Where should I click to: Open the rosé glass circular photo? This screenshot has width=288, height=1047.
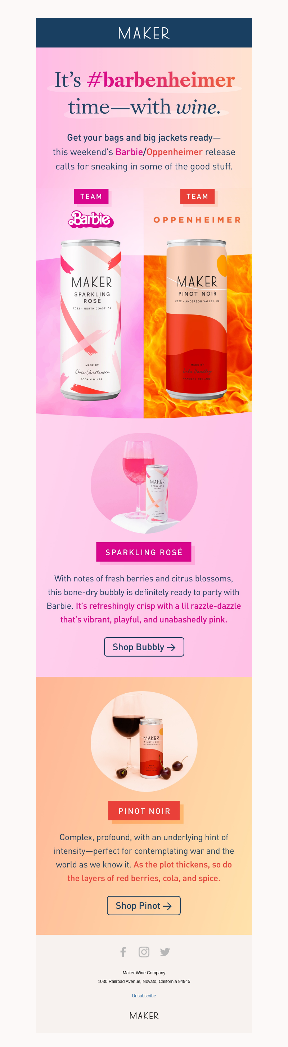click(x=144, y=483)
